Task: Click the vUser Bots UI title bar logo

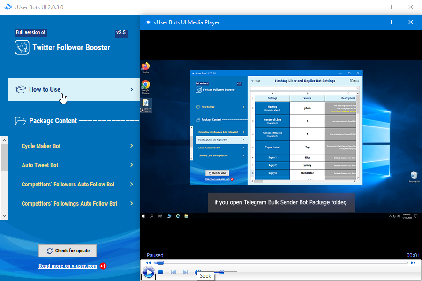Action: point(8,7)
